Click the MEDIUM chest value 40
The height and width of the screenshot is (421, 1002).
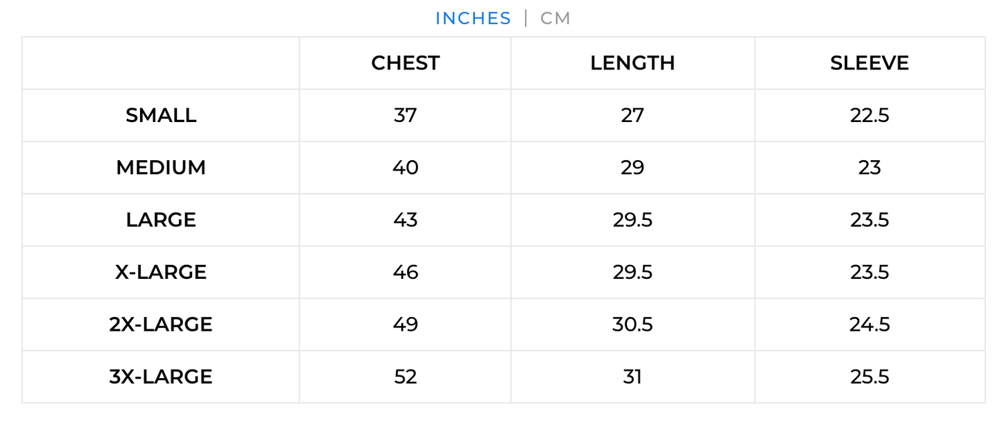[x=405, y=168]
